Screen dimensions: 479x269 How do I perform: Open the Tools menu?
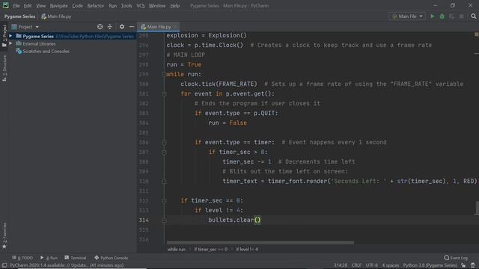point(126,6)
